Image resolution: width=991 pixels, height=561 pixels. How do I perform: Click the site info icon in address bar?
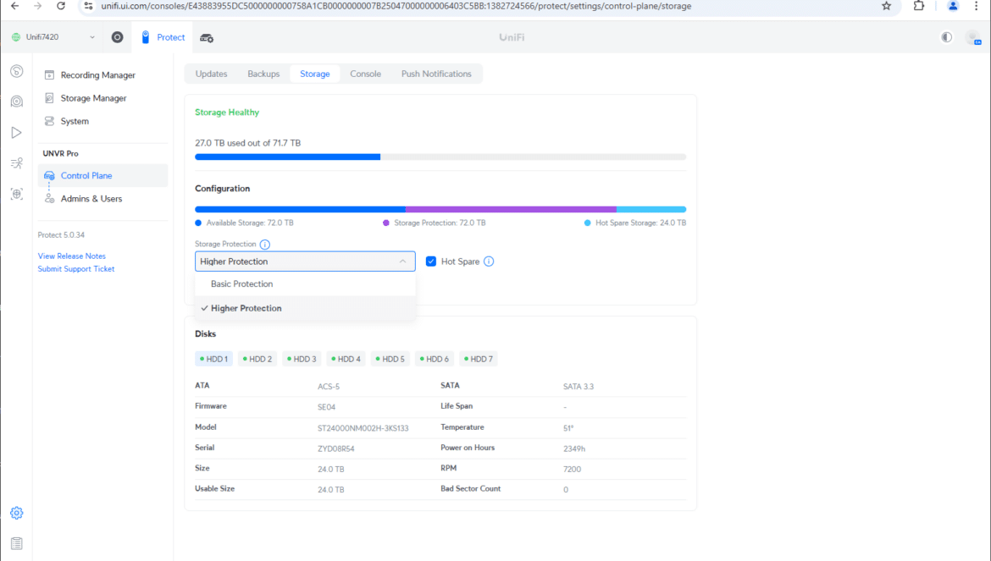point(88,6)
